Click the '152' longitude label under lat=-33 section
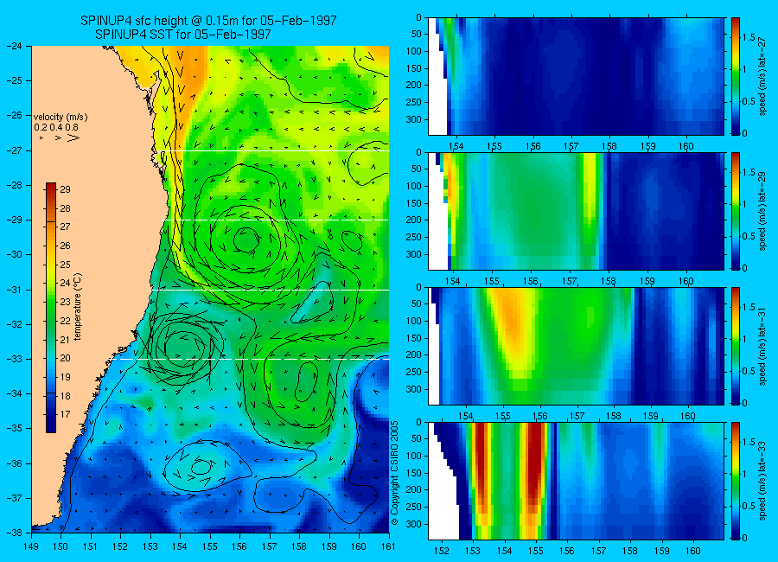The image size is (778, 562). coord(441,551)
